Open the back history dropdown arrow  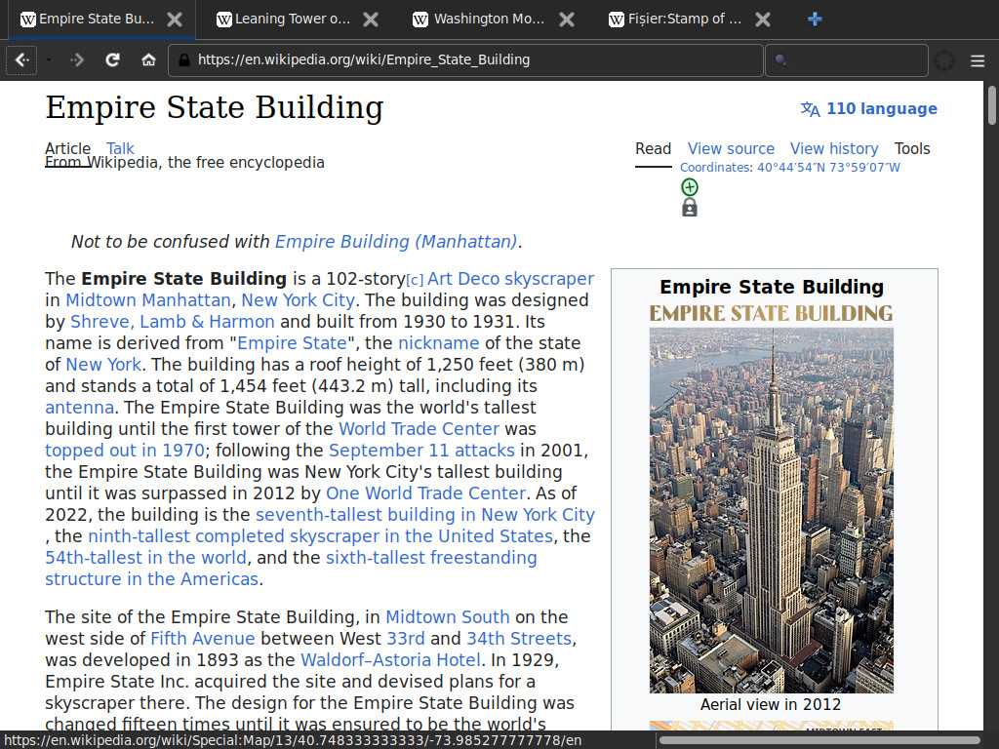tap(49, 60)
